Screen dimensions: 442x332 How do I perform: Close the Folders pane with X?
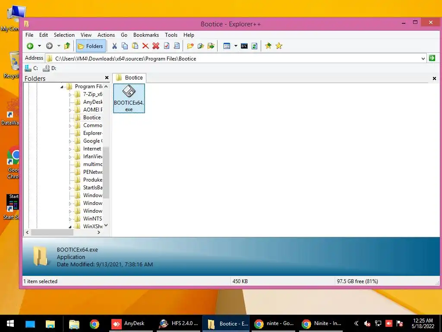tap(107, 78)
